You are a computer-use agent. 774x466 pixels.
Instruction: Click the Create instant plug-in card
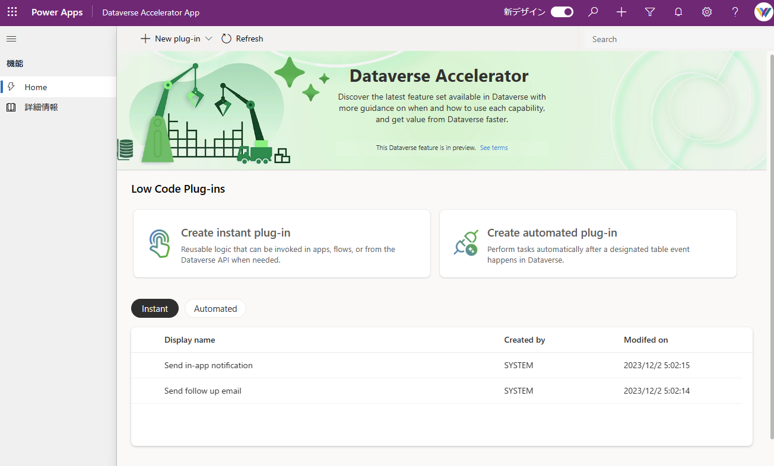(x=281, y=243)
